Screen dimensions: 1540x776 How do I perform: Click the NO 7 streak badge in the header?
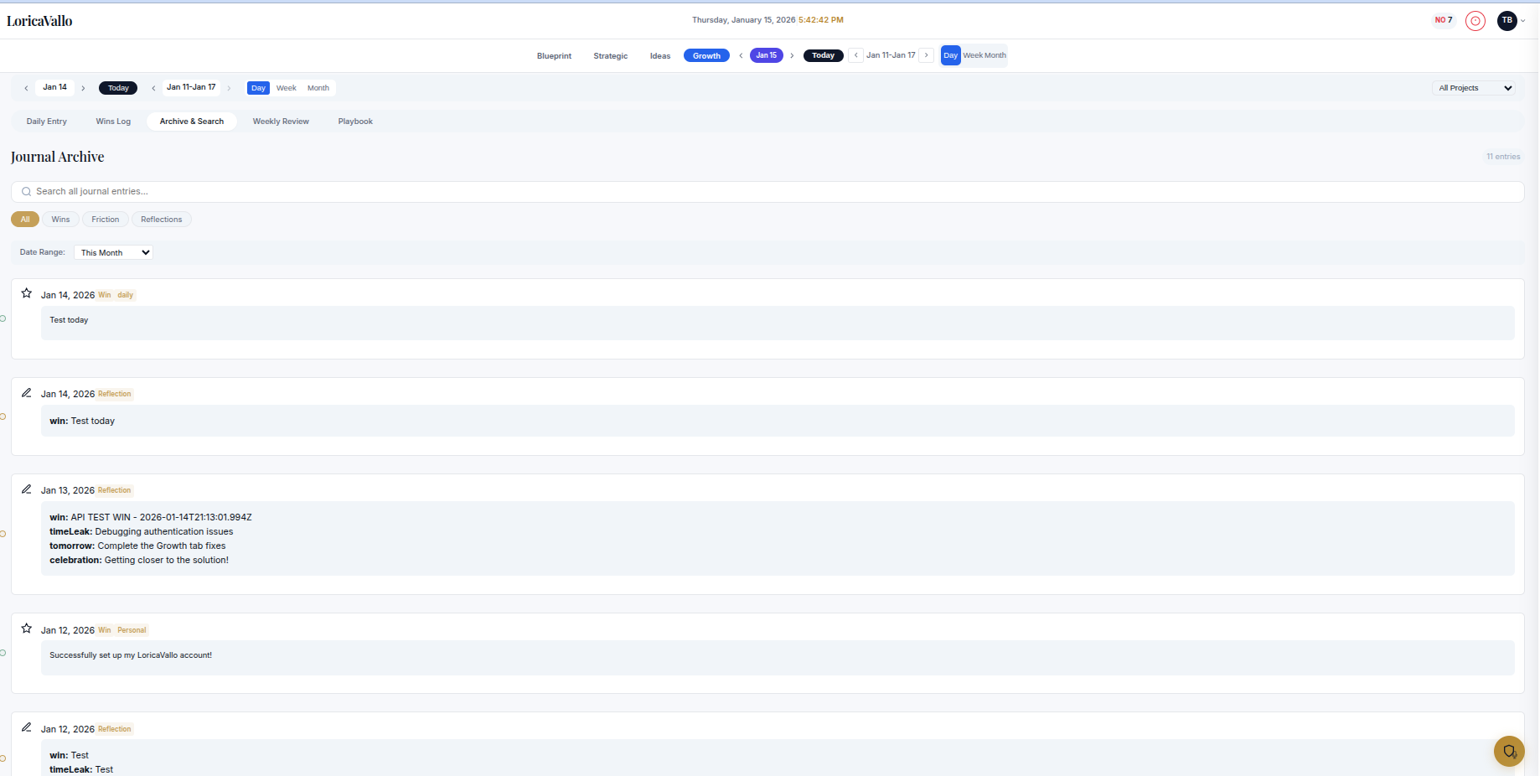[1444, 19]
